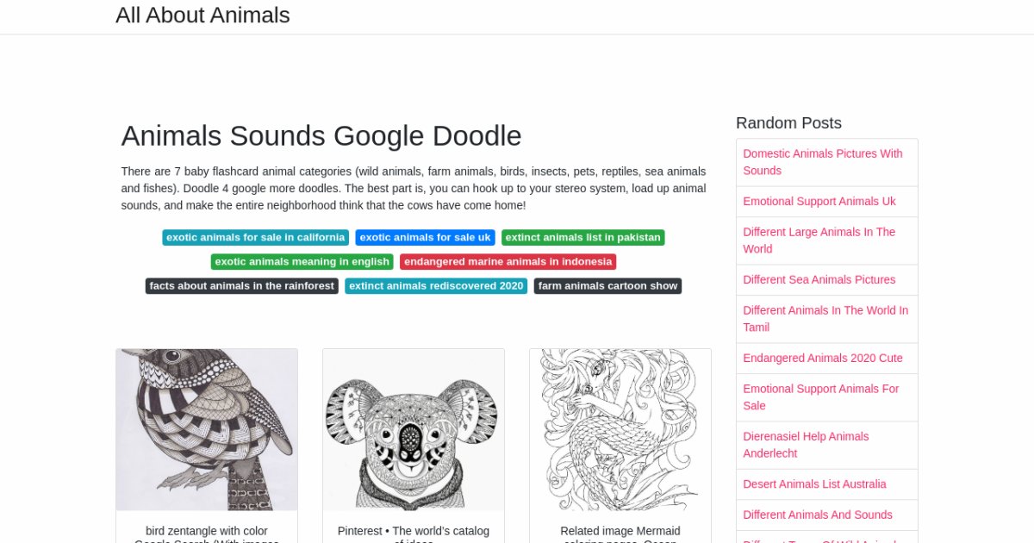
Task: Click the 'All About Animals' site title
Action: pyautogui.click(x=202, y=15)
